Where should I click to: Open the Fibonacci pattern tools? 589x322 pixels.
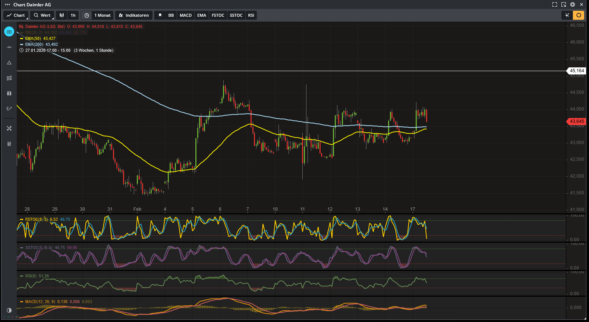(x=9, y=78)
